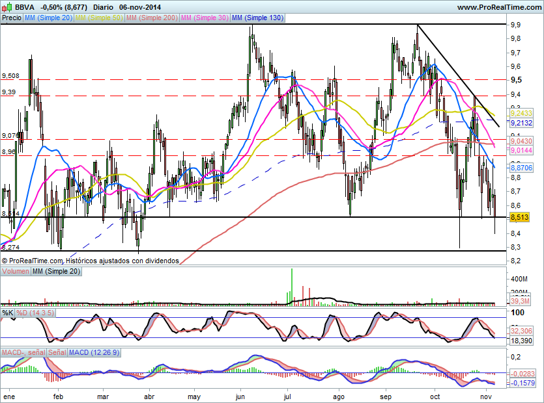Select the pink MM (Simple 30) label
The height and width of the screenshot is (403, 544).
point(205,18)
